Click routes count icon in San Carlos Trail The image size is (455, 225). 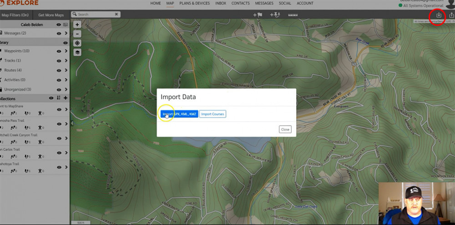point(26,157)
